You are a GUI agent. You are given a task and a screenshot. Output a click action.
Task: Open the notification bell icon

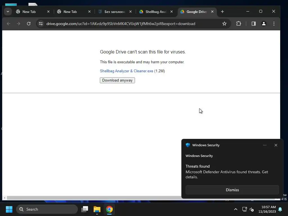(x=280, y=209)
